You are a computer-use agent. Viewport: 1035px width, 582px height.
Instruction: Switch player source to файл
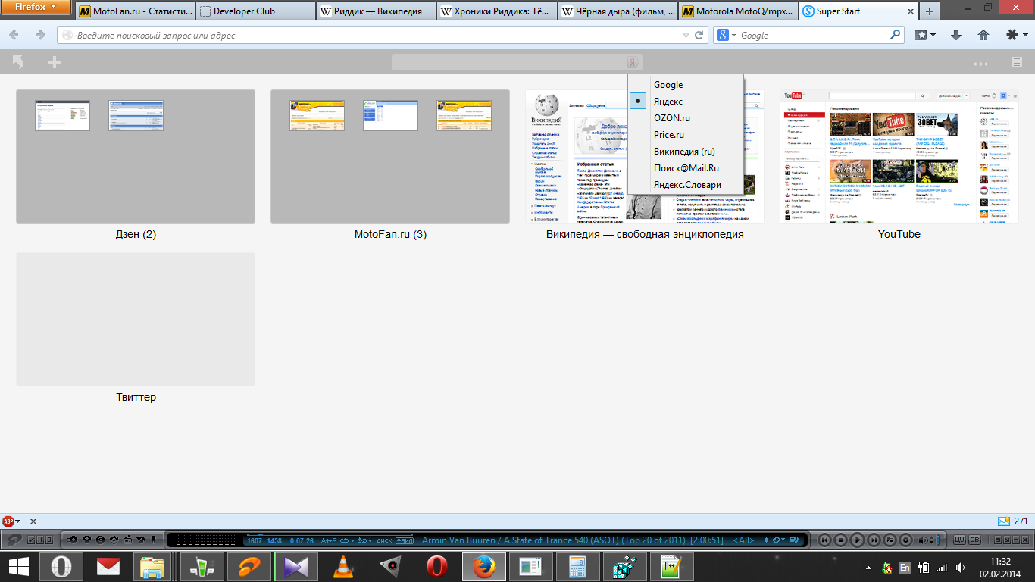tap(404, 540)
